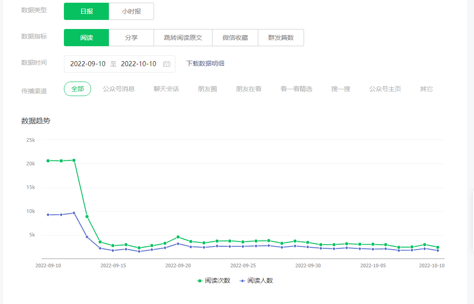Show the 微信收藏 metric

(235, 38)
